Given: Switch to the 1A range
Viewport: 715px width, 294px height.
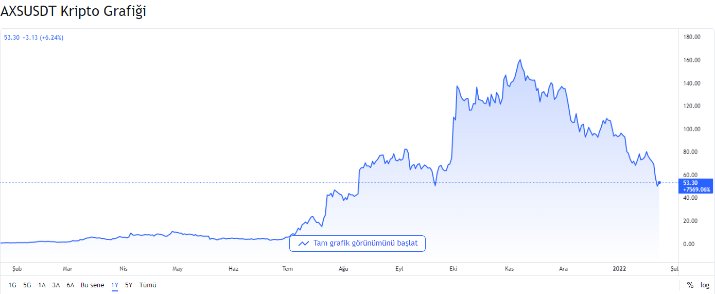Looking at the screenshot, I should click(x=42, y=285).
